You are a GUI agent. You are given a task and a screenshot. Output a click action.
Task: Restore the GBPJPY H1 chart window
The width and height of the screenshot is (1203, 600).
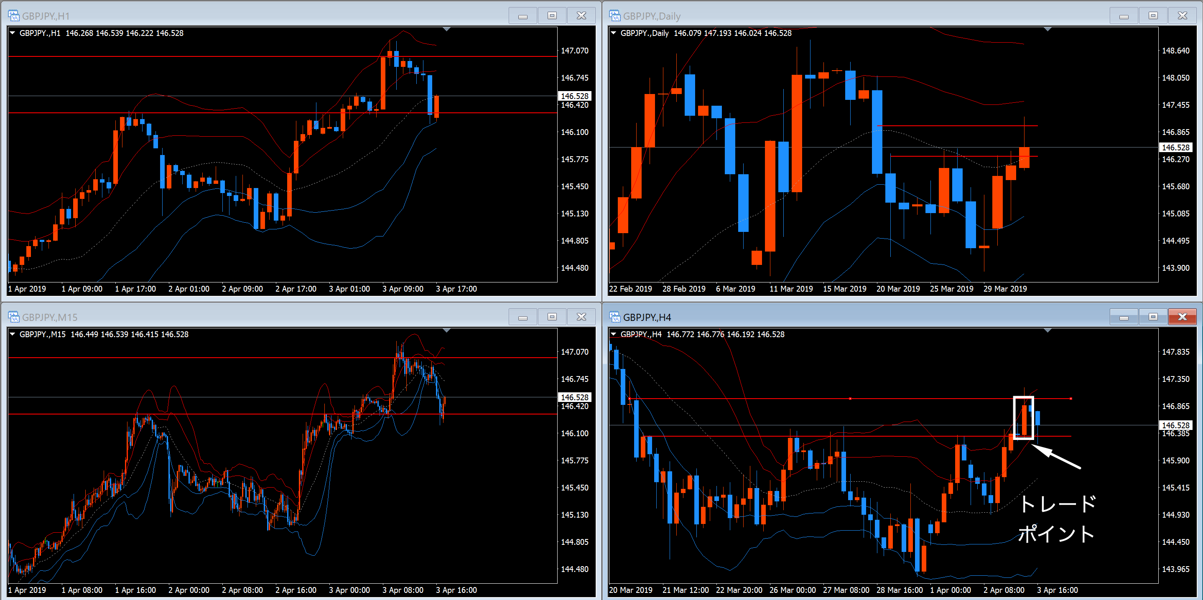tap(552, 16)
